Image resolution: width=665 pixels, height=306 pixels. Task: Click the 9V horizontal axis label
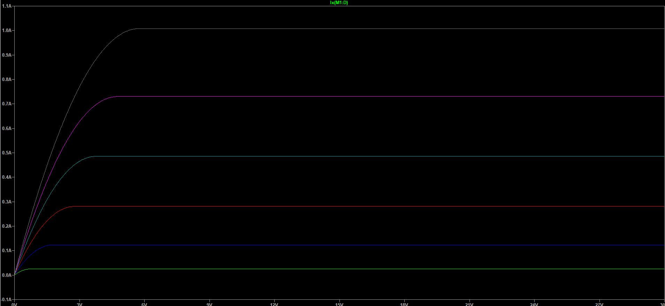click(x=209, y=304)
